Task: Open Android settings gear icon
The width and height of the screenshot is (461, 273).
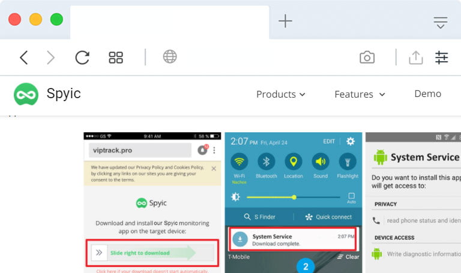Action: (351, 141)
